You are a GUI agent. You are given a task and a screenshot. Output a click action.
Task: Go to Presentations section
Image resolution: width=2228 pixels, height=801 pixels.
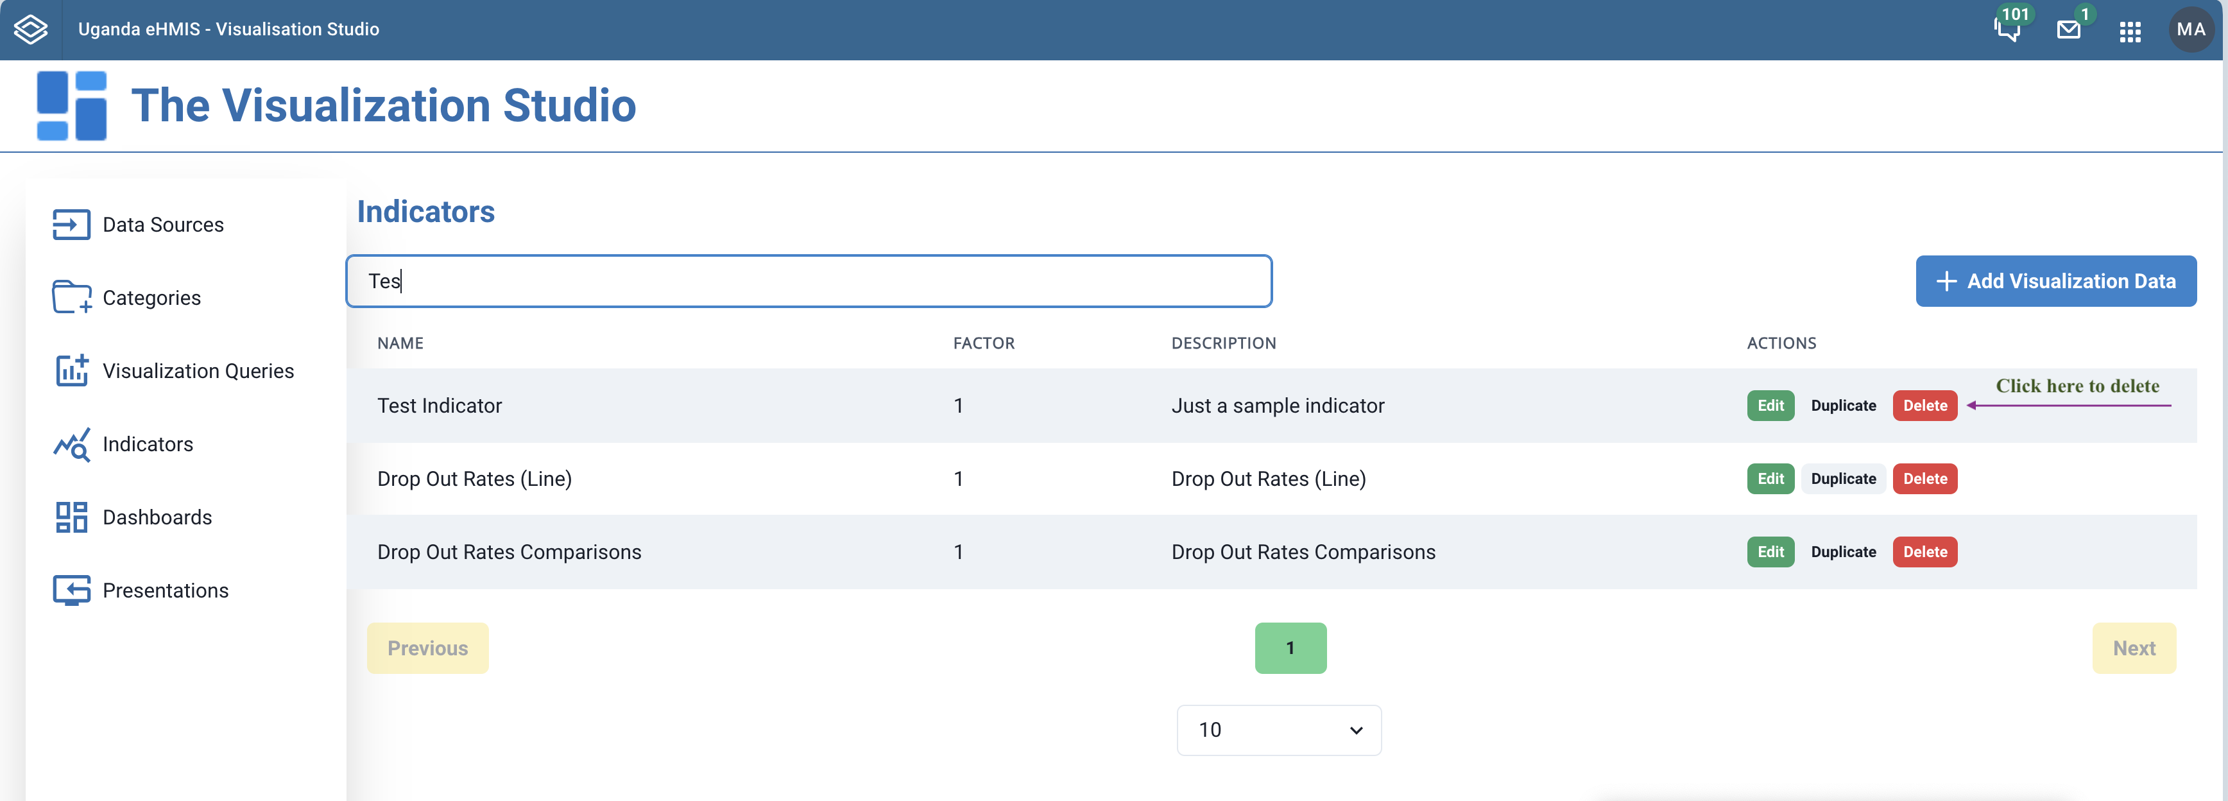click(x=165, y=591)
